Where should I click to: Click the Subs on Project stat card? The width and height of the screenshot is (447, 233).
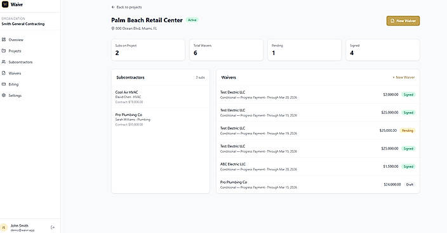(148, 50)
